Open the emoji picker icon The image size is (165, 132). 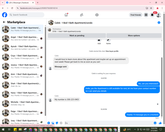point(155,123)
